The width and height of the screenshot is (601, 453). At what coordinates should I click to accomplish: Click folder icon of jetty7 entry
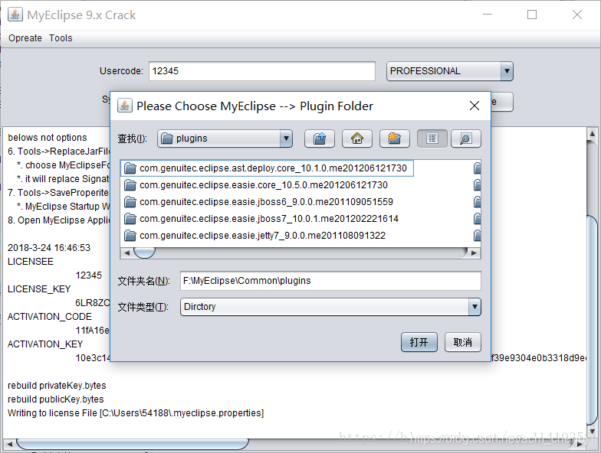130,236
